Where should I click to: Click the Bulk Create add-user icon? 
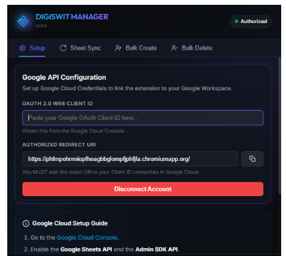[x=119, y=48]
